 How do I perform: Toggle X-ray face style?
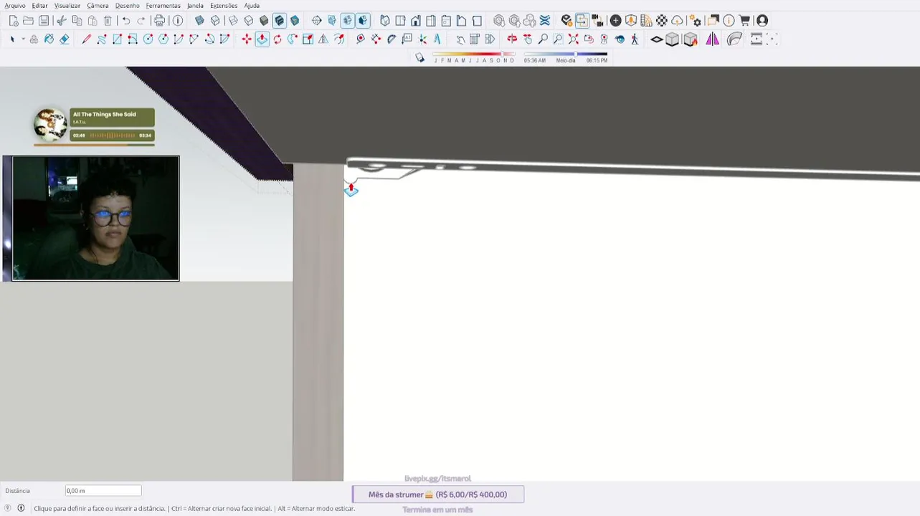pyautogui.click(x=199, y=21)
